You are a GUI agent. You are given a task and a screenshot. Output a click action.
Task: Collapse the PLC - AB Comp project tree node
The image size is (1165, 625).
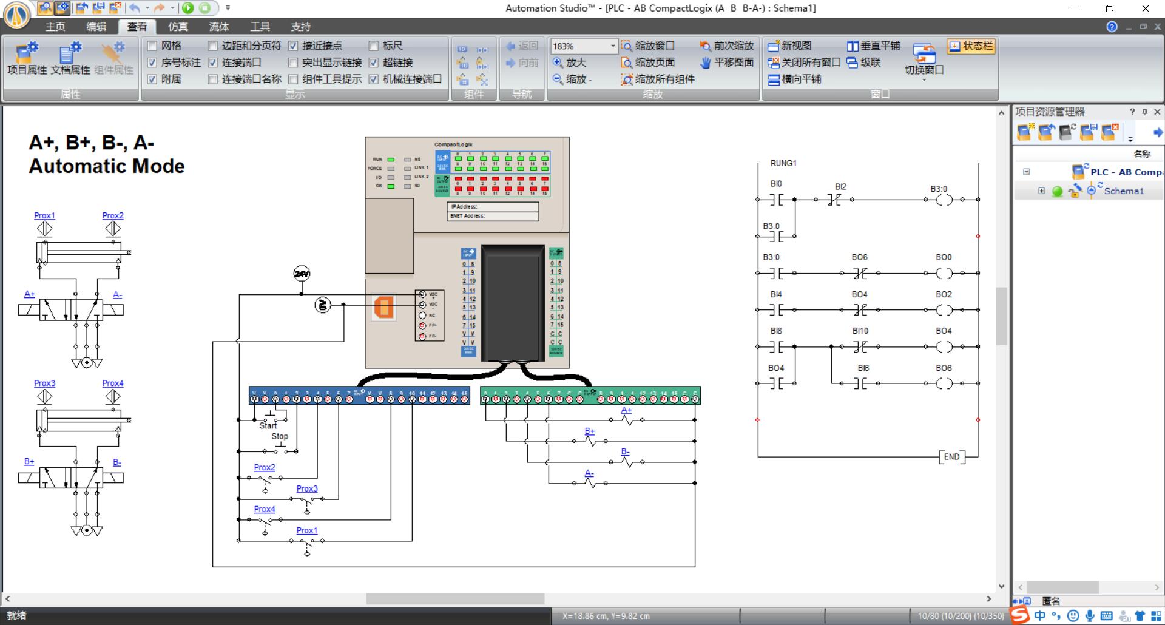click(1027, 172)
